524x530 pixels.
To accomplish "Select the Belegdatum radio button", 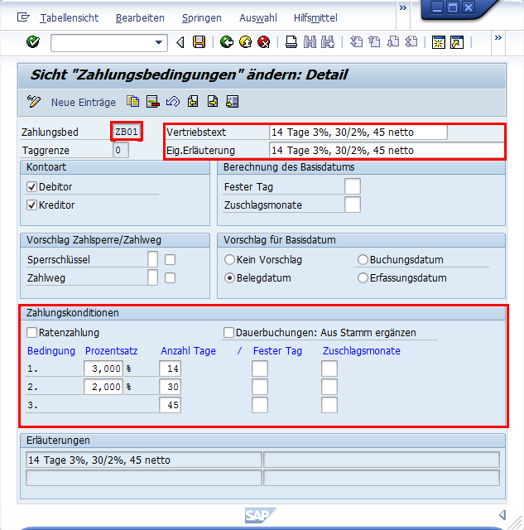I will point(229,278).
